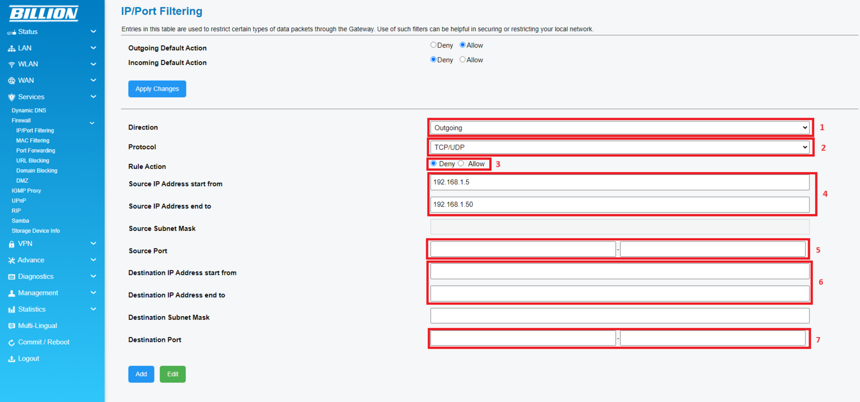Set Outgoing Default Action to Deny

[x=433, y=45]
